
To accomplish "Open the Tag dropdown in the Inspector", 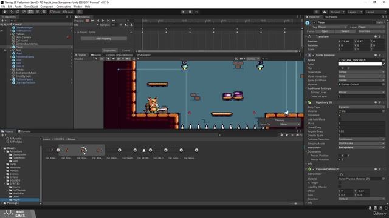I will [x=332, y=27].
